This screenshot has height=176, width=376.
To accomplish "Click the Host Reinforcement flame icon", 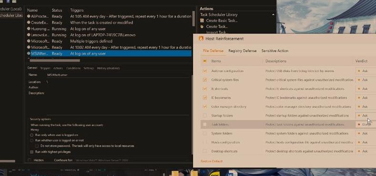I will click(201, 39).
